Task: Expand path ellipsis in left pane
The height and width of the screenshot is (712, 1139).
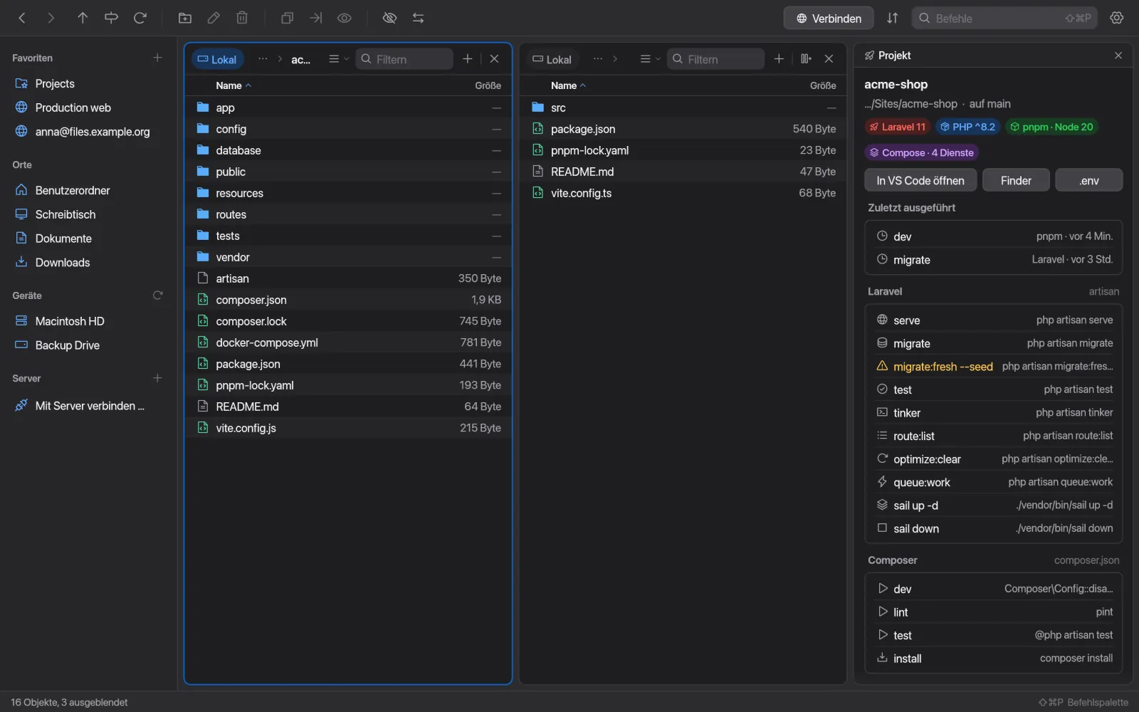Action: click(x=263, y=59)
